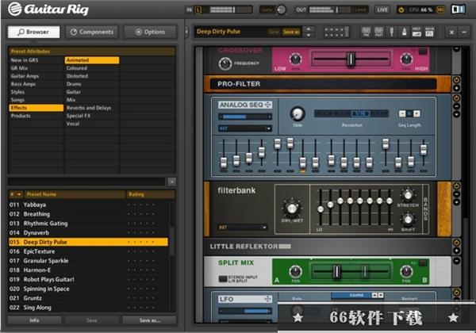Toggle Pro-Filter module power

tap(456, 80)
